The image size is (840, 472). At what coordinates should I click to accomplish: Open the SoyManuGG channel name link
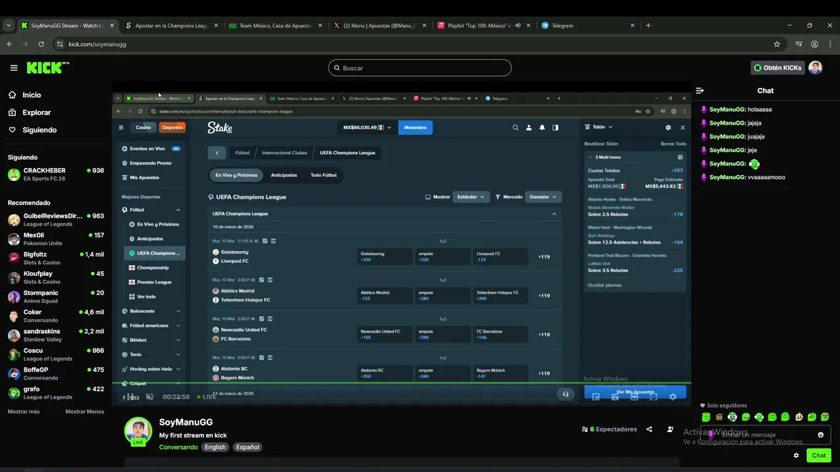[186, 422]
